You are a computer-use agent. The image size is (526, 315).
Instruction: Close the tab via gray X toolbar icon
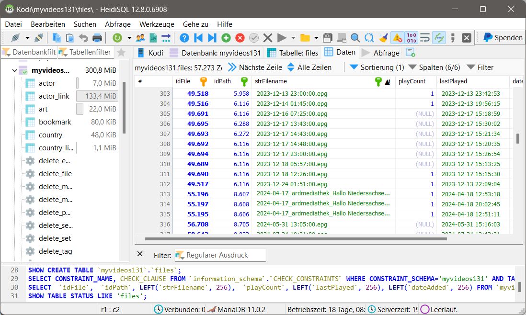pyautogui.click(x=466, y=38)
